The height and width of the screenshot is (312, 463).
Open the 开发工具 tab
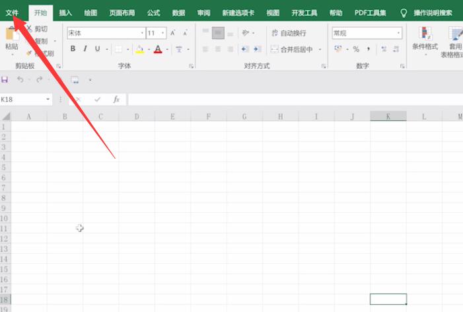tap(304, 13)
